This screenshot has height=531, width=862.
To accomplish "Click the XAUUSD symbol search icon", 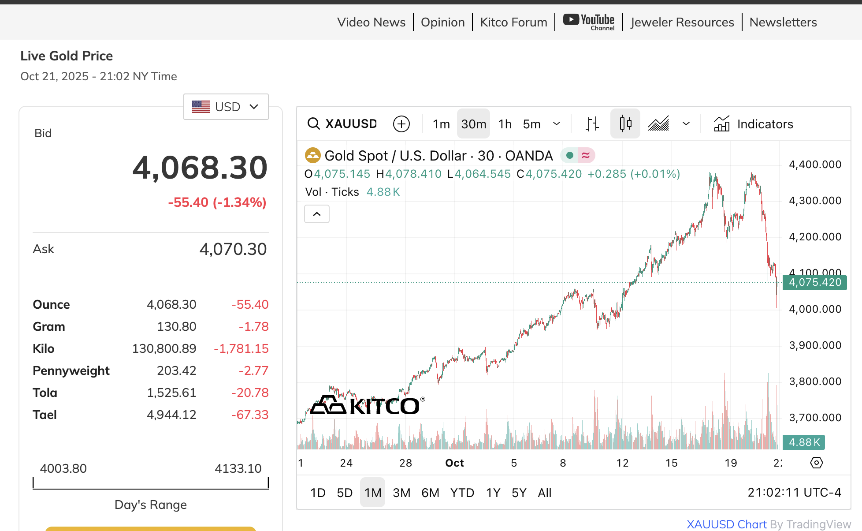I will pos(314,124).
